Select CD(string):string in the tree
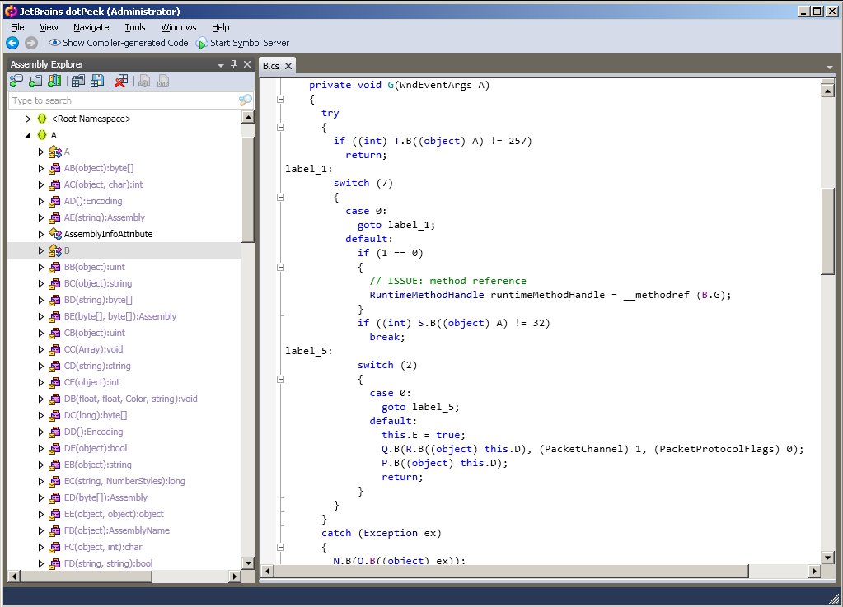This screenshot has height=607, width=843. pos(97,366)
